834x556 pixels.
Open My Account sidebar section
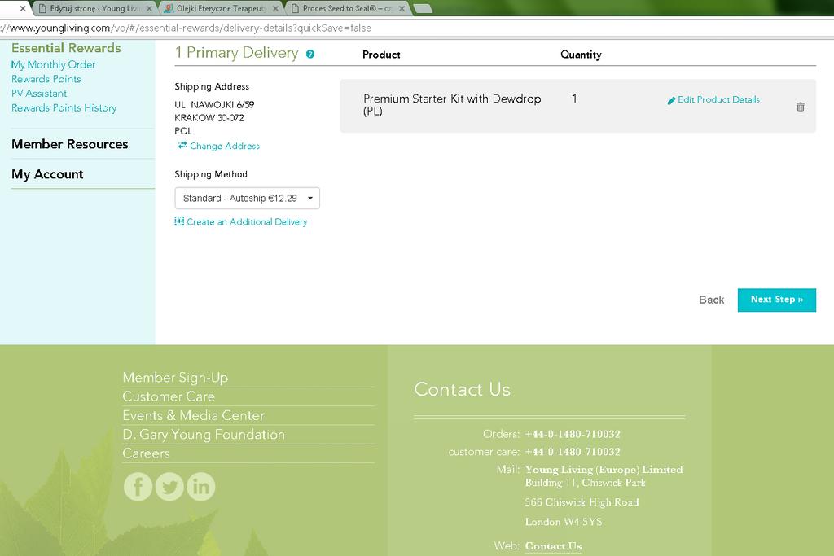click(x=47, y=174)
